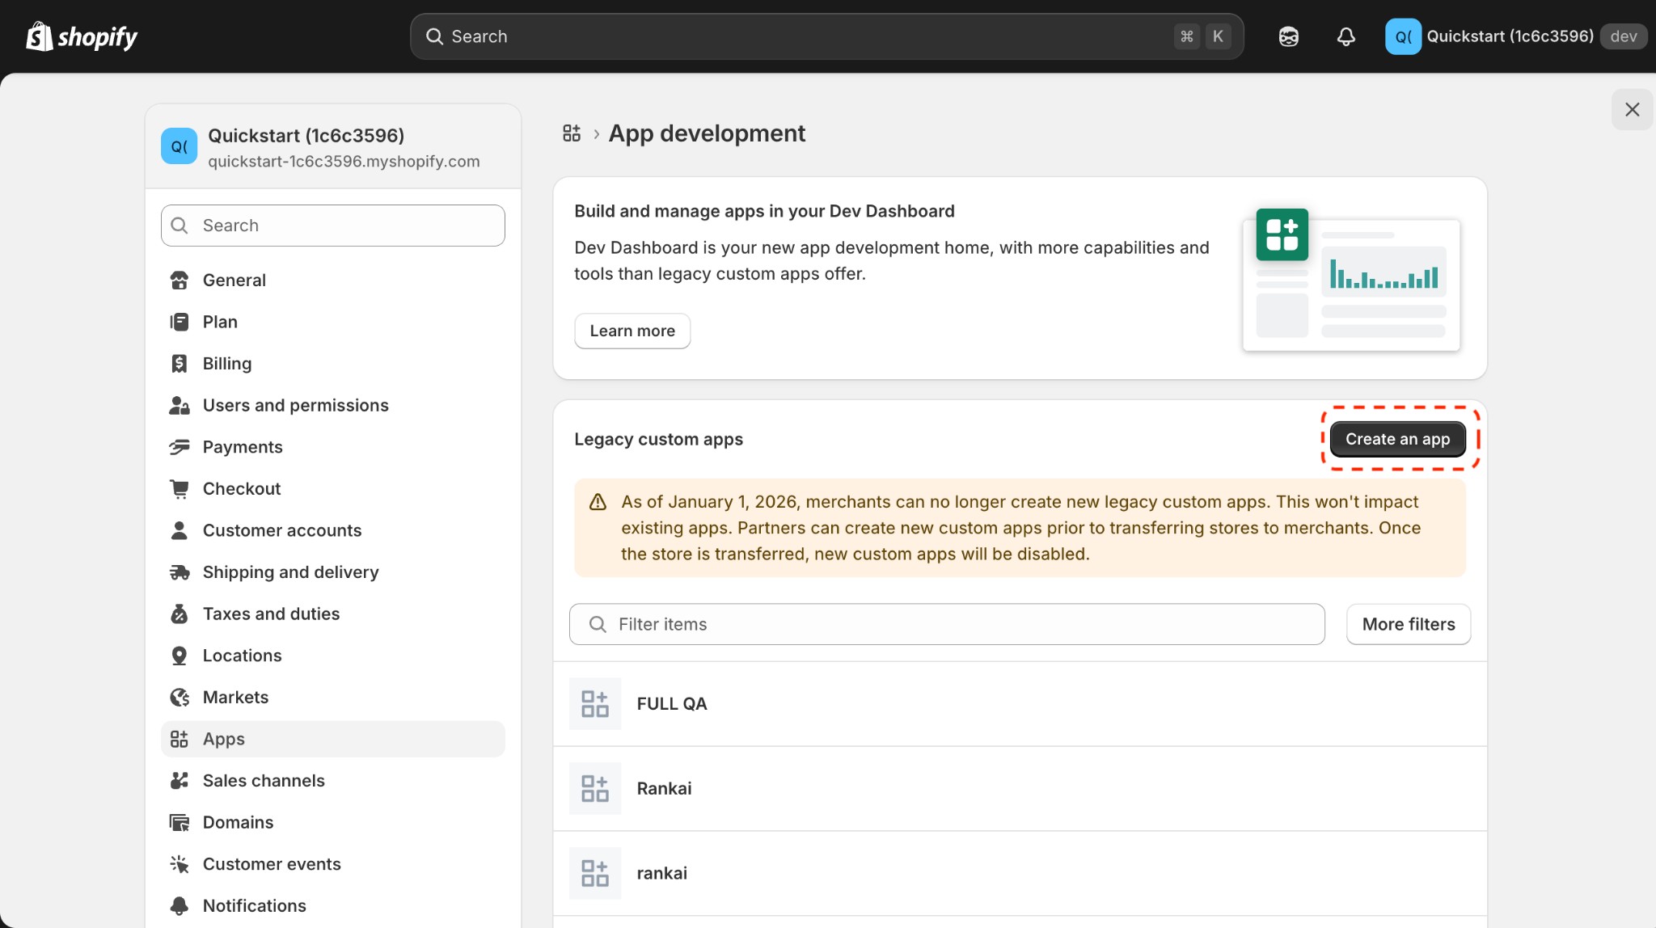
Task: Open the More filters panel
Action: coord(1408,623)
